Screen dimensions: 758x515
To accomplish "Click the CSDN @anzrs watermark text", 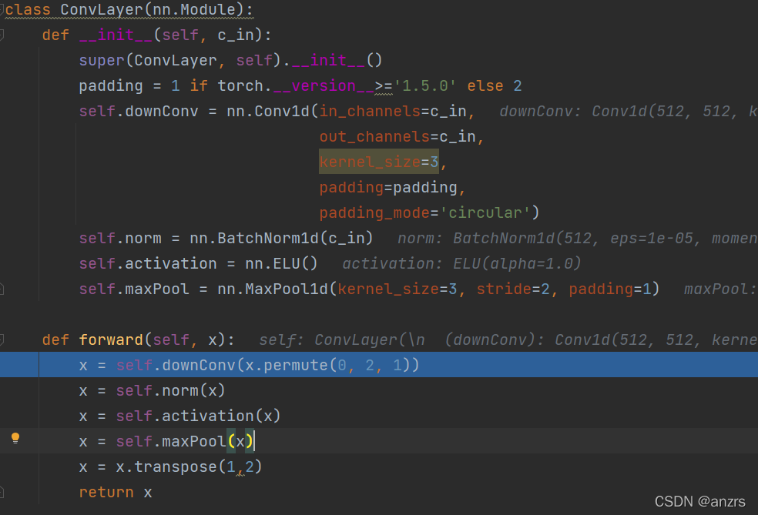I will coord(700,502).
